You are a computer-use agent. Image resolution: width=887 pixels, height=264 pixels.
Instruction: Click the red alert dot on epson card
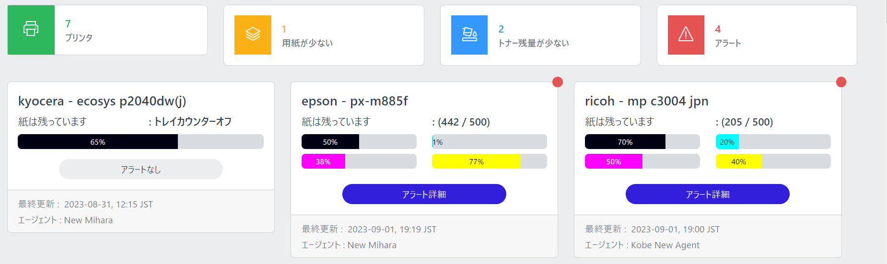tap(558, 82)
